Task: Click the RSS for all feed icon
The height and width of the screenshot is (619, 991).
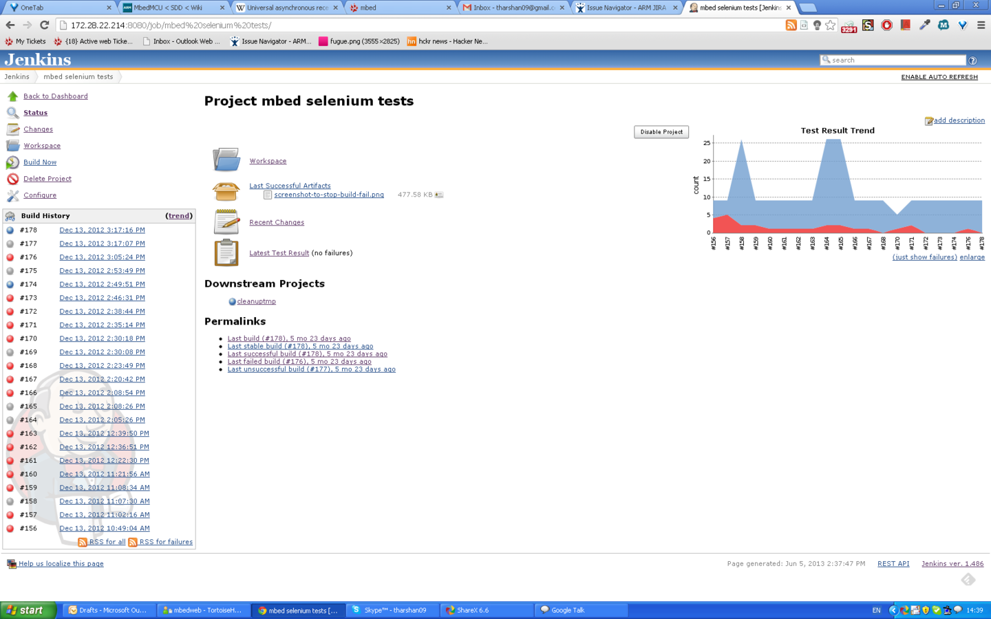Action: point(83,542)
